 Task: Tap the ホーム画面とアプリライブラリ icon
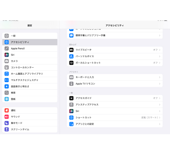click(x=7, y=74)
